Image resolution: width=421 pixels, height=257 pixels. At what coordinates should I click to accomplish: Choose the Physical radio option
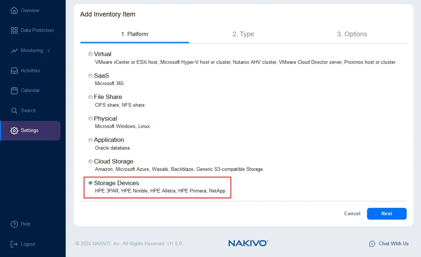(91, 118)
